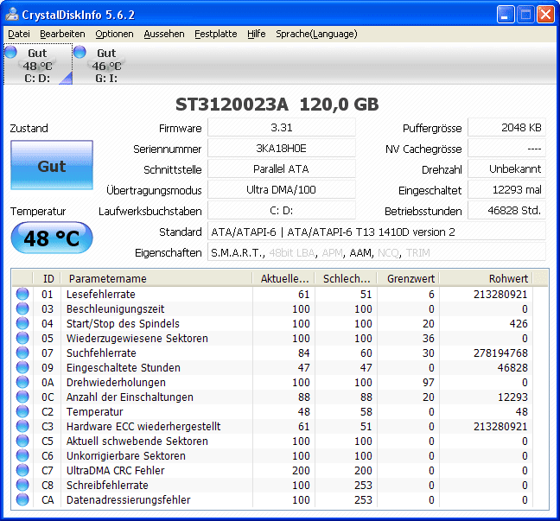The image size is (560, 521).
Task: Click the ID column header
Action: click(47, 278)
